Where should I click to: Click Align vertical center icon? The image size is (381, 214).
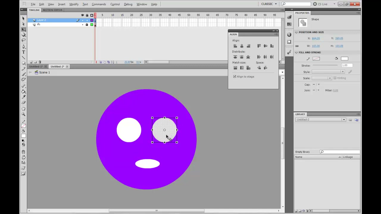click(266, 46)
